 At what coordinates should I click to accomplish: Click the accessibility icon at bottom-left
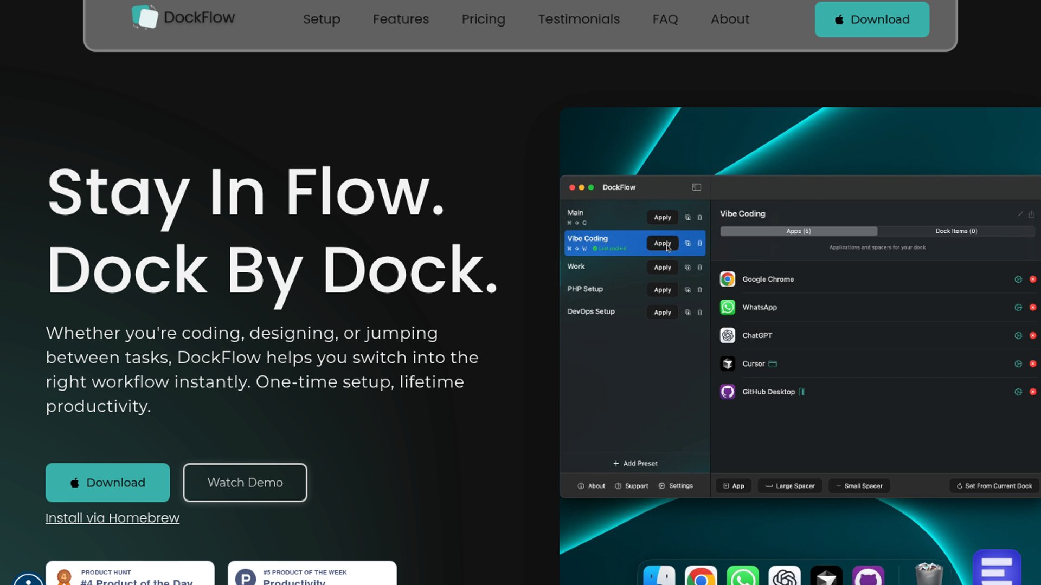pyautogui.click(x=28, y=580)
